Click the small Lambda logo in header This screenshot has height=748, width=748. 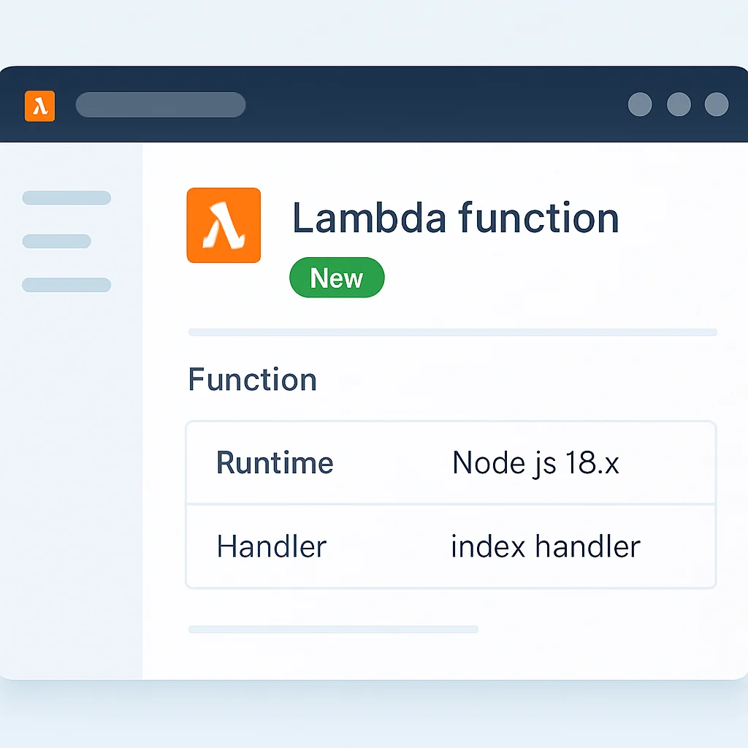pos(39,106)
